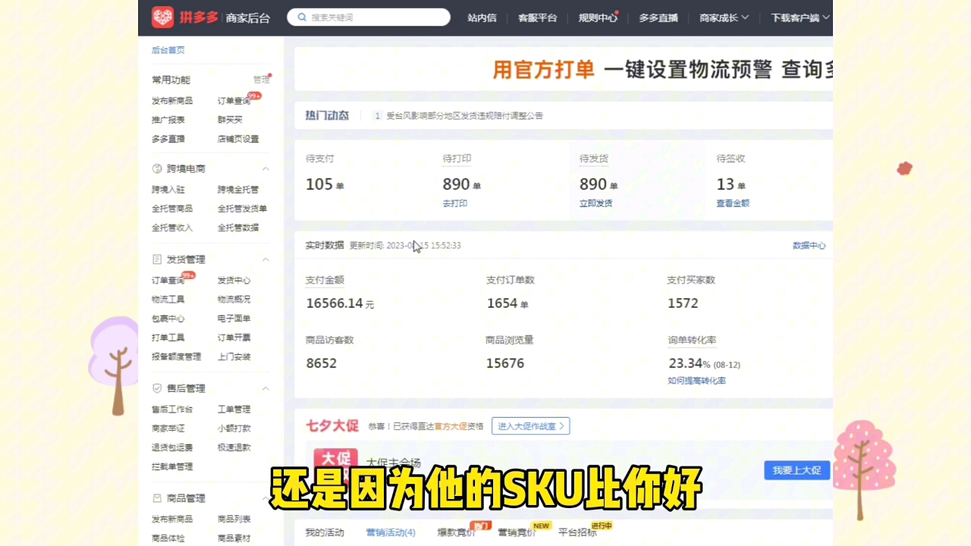
Task: Click the 跨境电商 globe section icon
Action: tap(157, 168)
